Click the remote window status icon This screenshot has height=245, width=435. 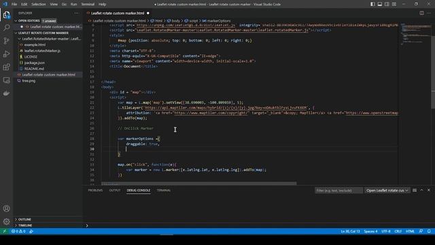click(5, 231)
